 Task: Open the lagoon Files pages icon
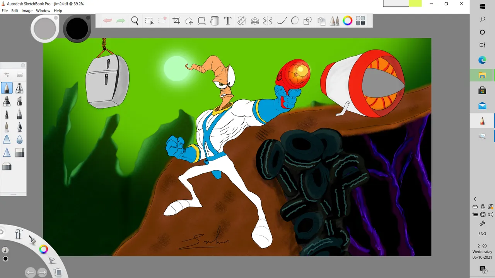[58, 272]
